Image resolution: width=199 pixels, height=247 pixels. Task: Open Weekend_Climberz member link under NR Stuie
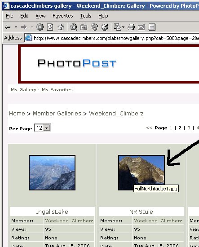tap(158, 221)
